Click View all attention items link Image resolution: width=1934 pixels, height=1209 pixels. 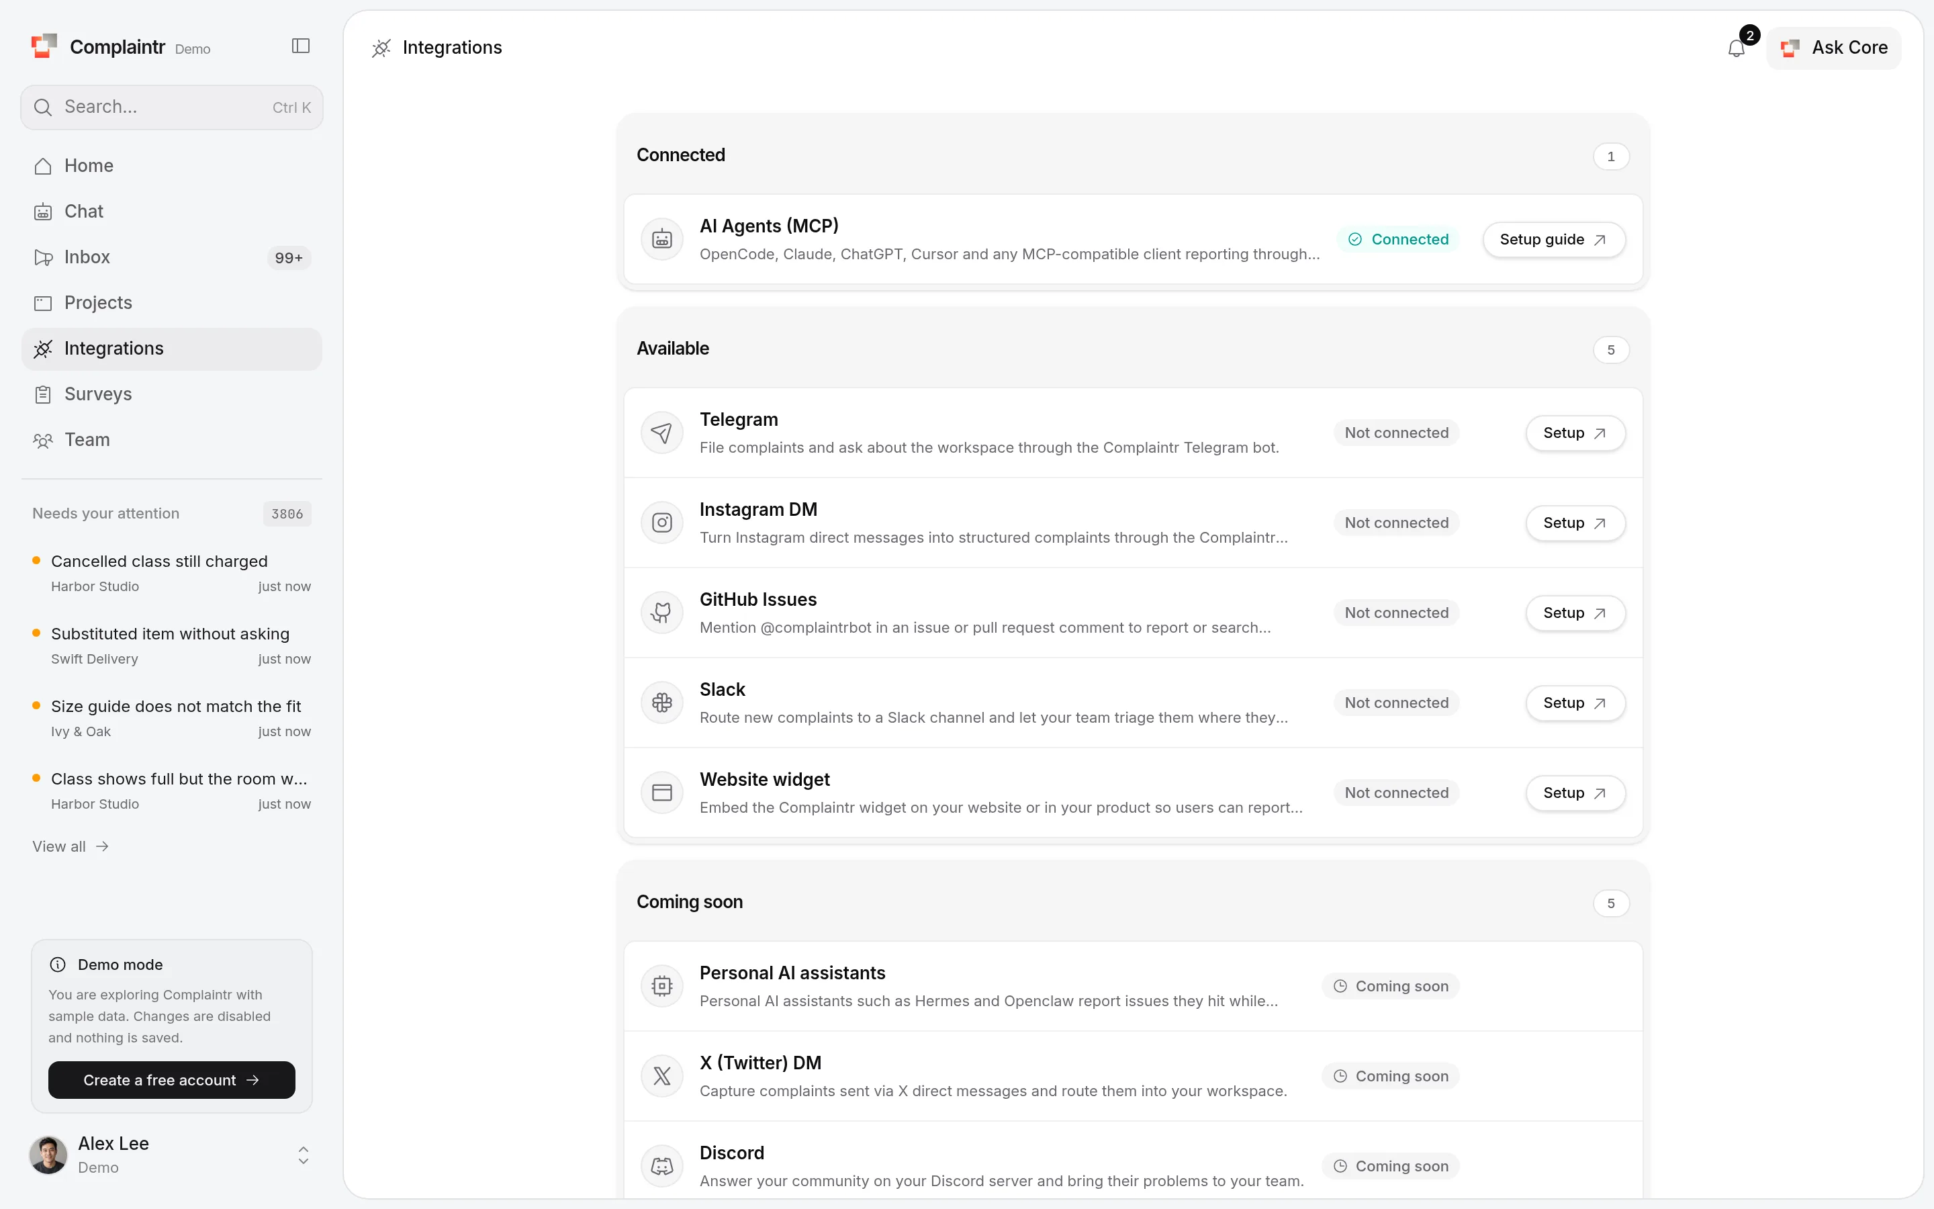pos(71,846)
